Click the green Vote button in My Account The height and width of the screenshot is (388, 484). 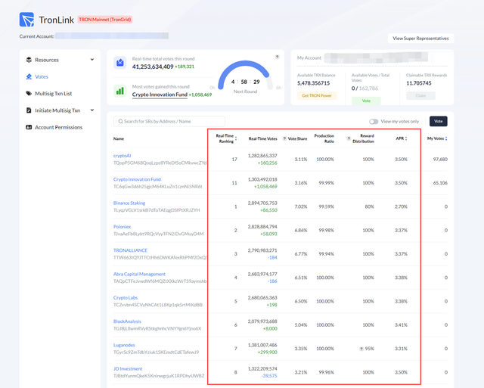[x=366, y=101]
